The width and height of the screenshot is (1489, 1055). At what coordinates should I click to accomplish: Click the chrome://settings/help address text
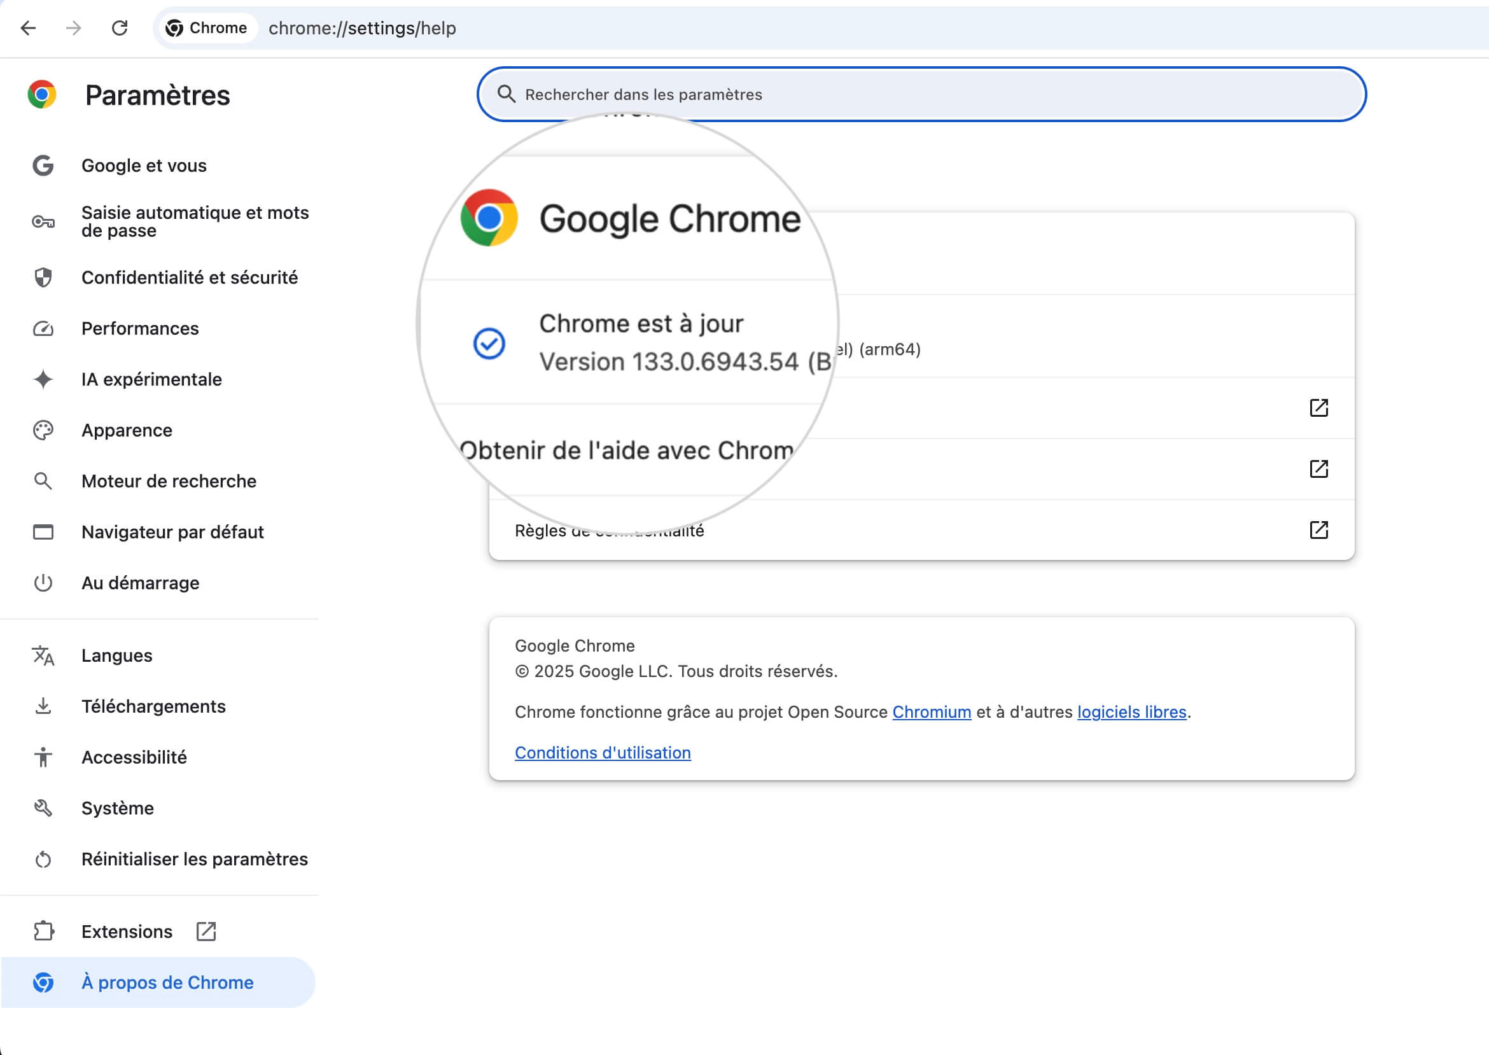362,29
